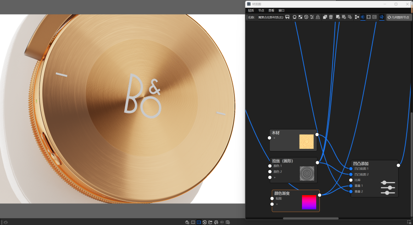Click the third clock-badged icon in toolbar
This screenshot has width=413, height=225.
[x=350, y=17]
